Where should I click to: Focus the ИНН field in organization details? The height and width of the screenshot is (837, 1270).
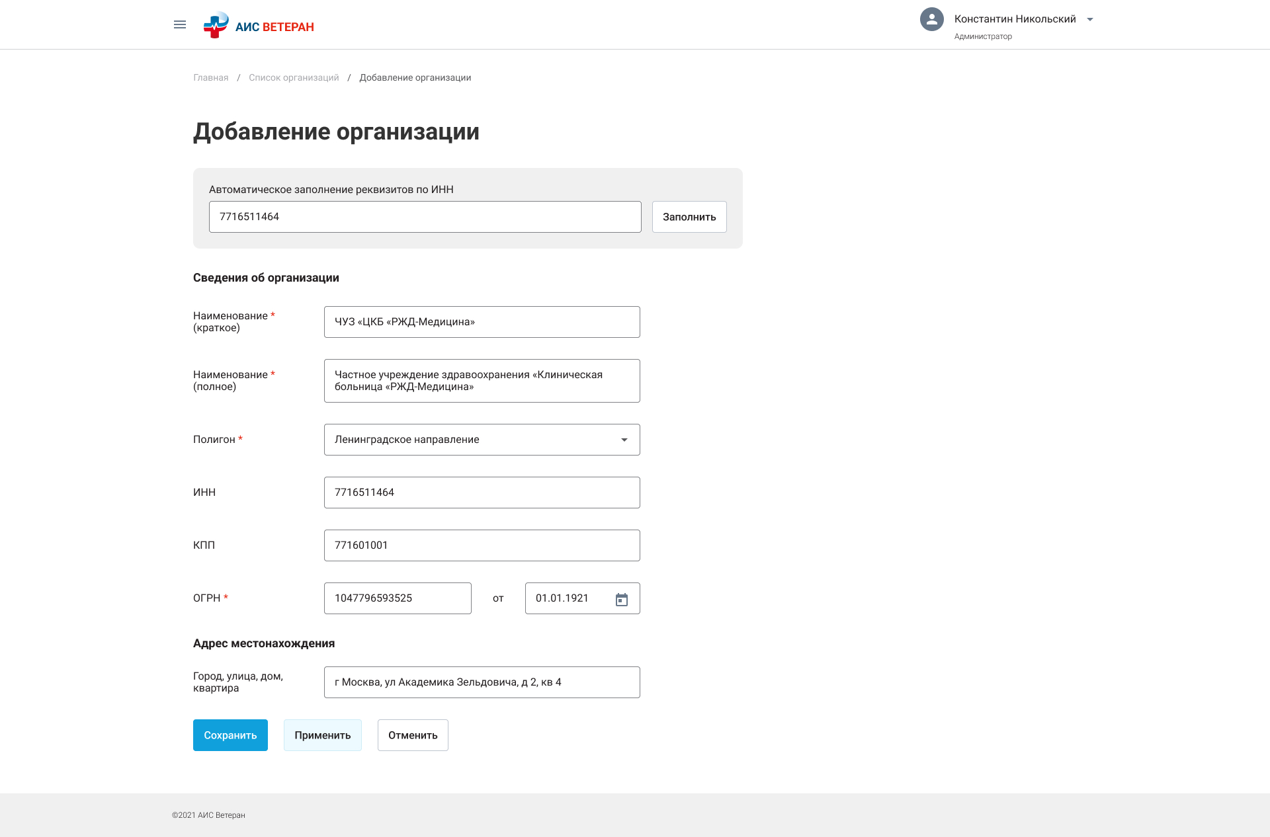(482, 493)
